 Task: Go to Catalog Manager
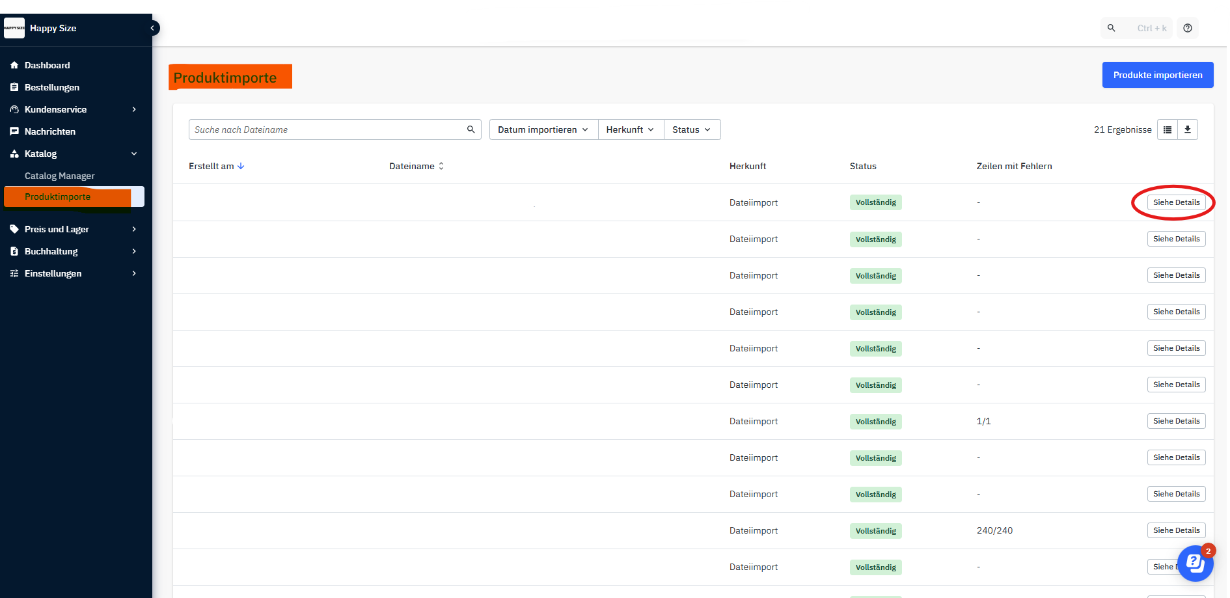coord(59,176)
